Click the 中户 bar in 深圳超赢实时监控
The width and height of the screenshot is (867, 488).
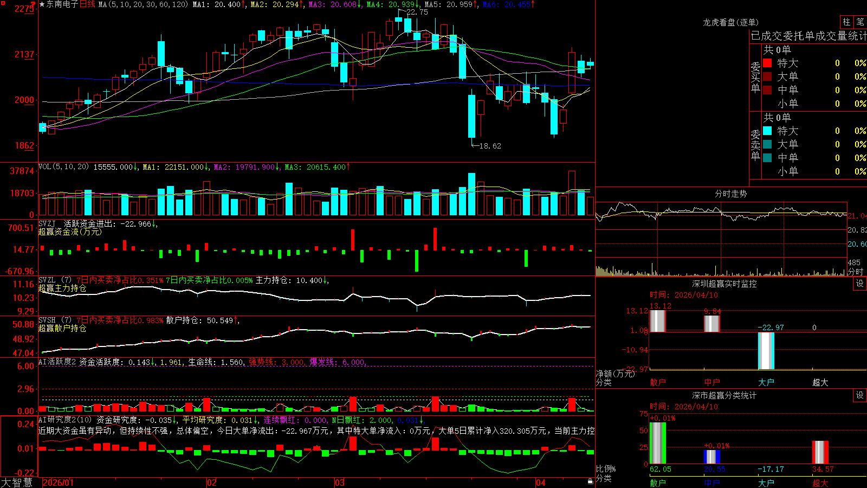(712, 323)
